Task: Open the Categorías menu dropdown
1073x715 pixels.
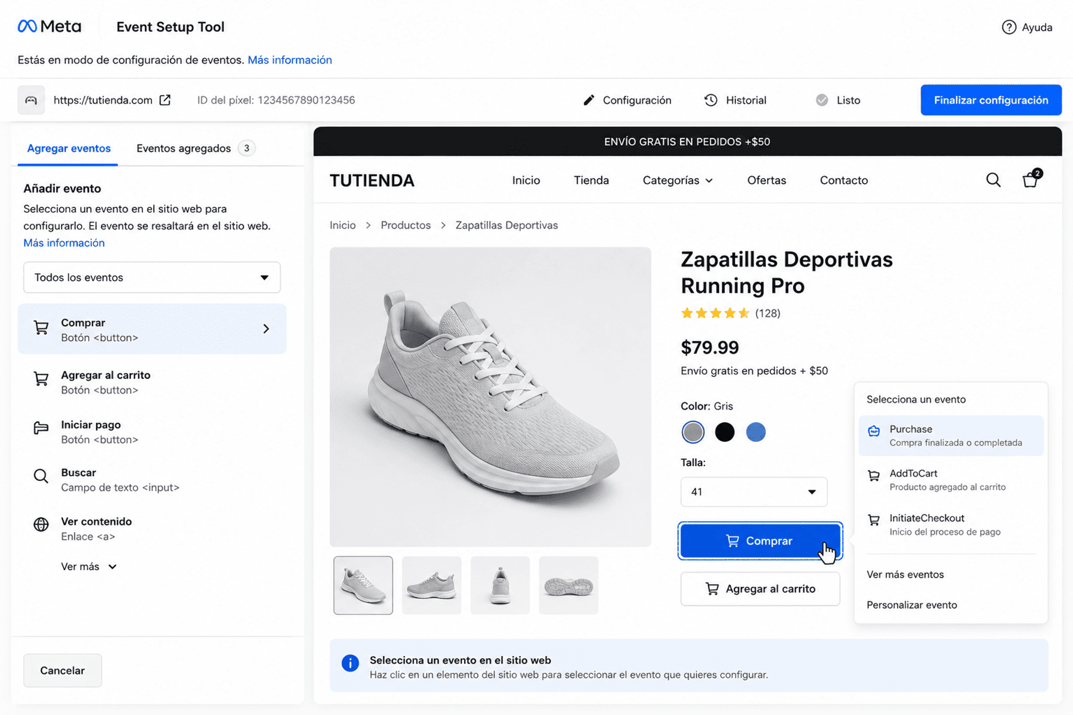Action: tap(677, 180)
